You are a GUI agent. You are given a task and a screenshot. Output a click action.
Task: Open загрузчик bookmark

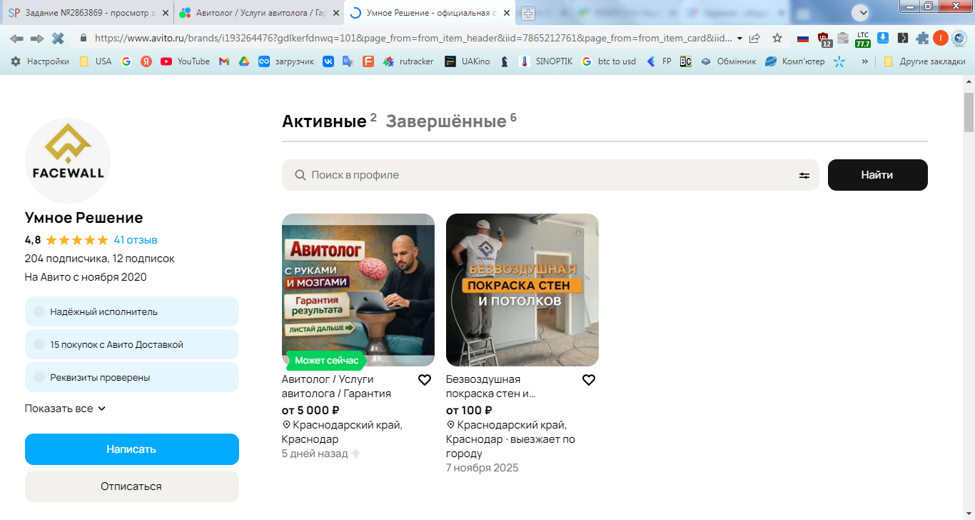pyautogui.click(x=286, y=61)
